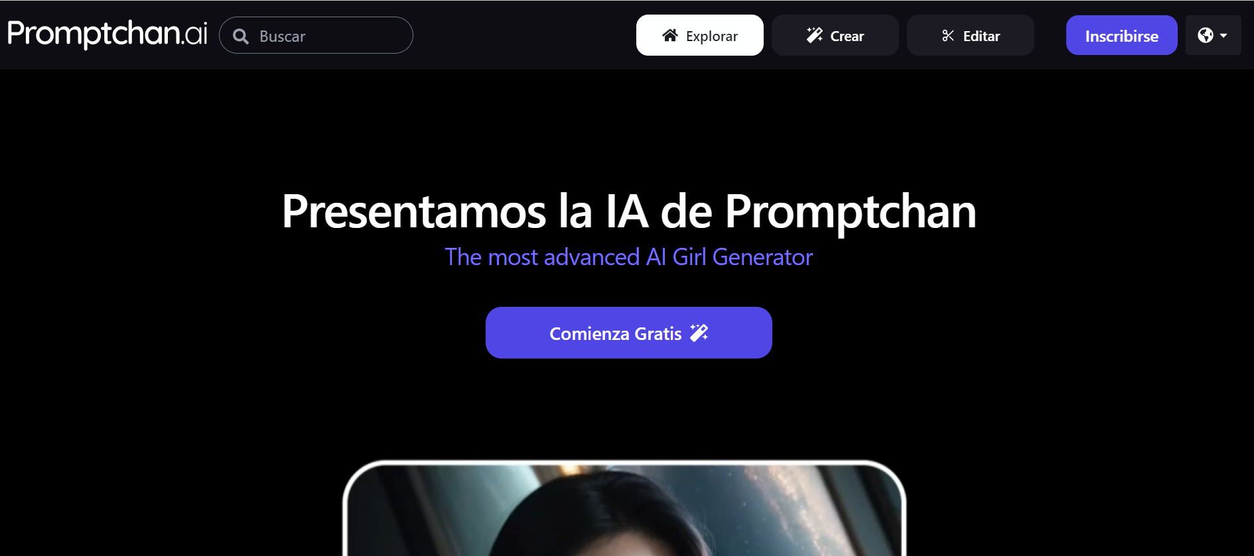Focus the Buscar search field
Viewport: 1254px width, 556px height.
click(316, 35)
